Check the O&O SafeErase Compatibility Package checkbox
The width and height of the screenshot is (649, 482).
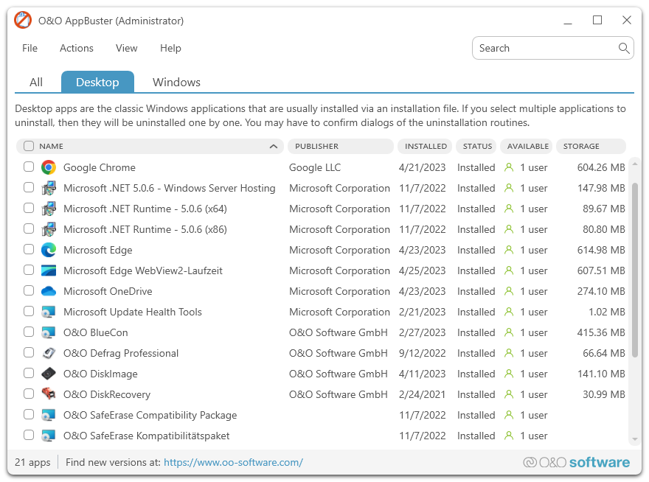(x=29, y=414)
